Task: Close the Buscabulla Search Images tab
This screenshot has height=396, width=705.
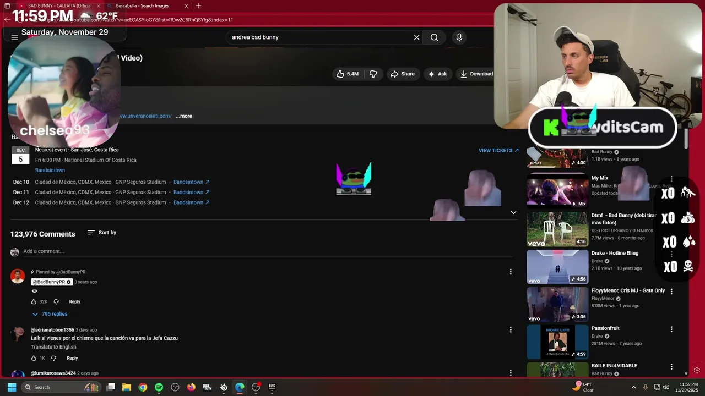Action: pos(186,5)
